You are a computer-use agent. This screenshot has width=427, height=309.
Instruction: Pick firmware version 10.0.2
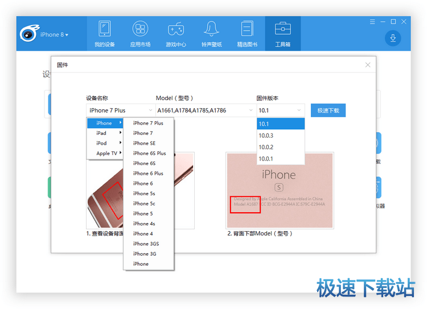281,147
